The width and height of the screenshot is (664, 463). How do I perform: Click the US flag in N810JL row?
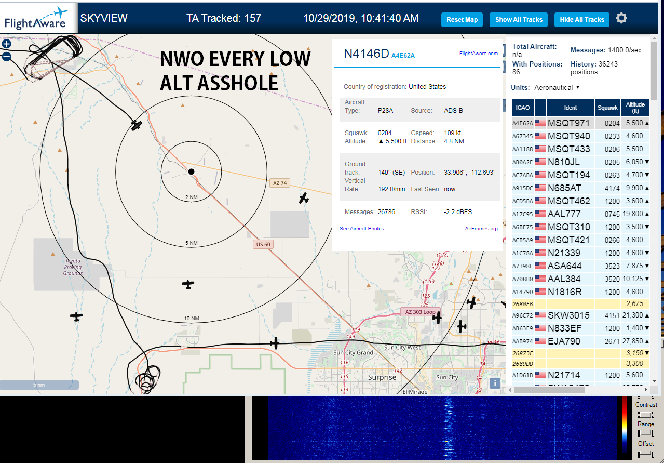(x=540, y=162)
